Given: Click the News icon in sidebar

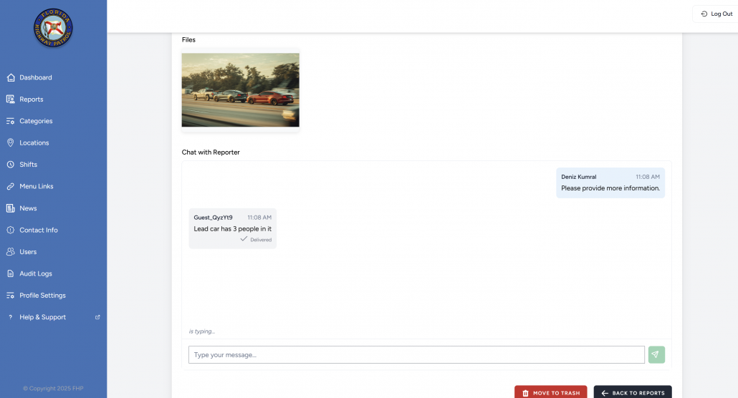Looking at the screenshot, I should coord(11,208).
